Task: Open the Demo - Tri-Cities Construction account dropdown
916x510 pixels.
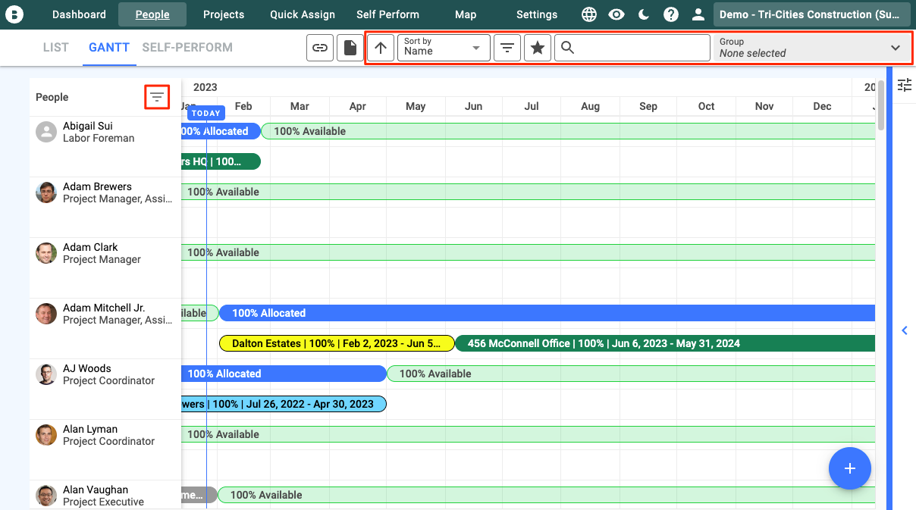Action: (x=812, y=14)
